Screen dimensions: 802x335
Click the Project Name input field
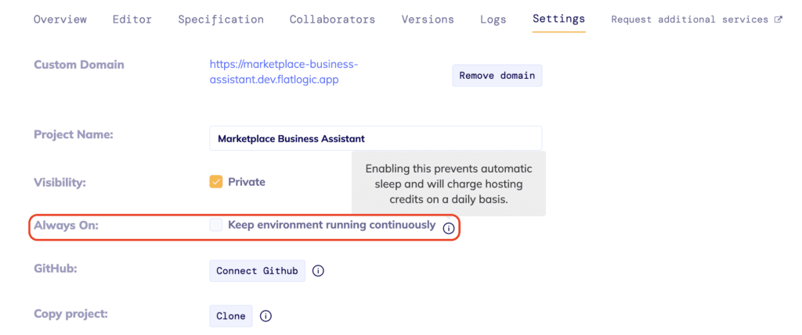[376, 138]
